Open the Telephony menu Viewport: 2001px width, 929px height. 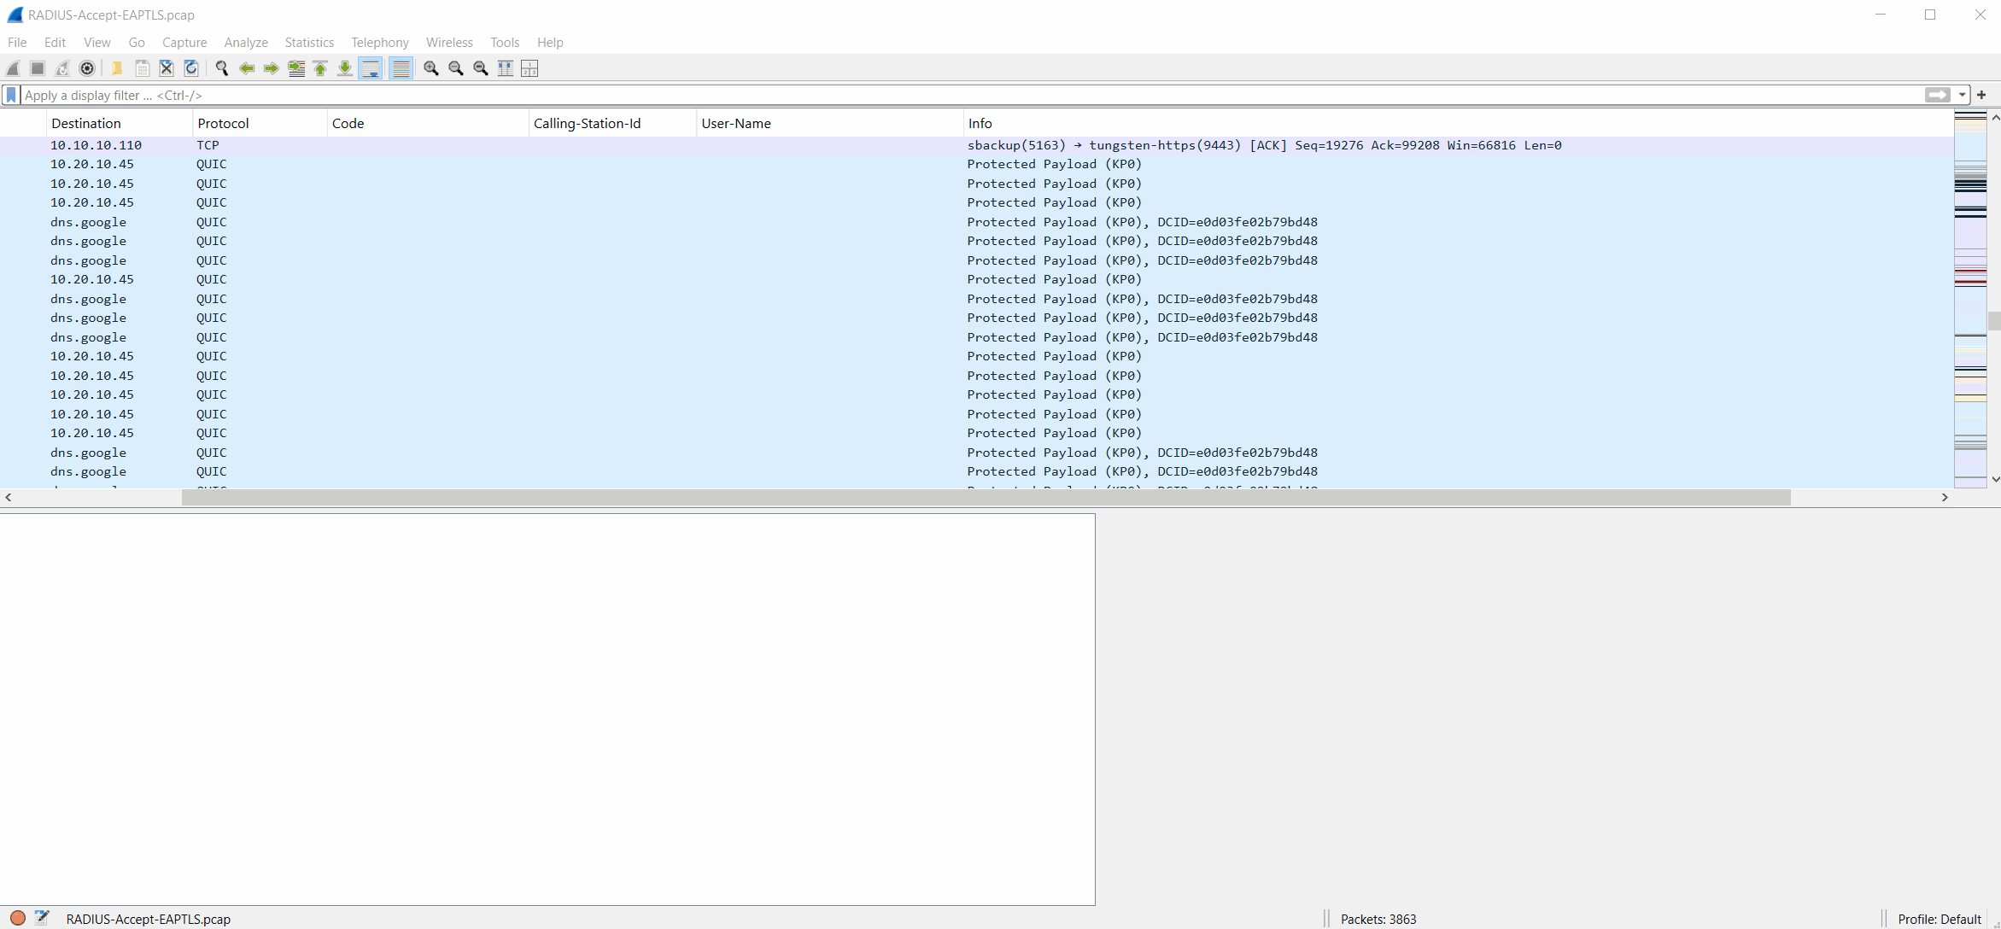(x=380, y=42)
